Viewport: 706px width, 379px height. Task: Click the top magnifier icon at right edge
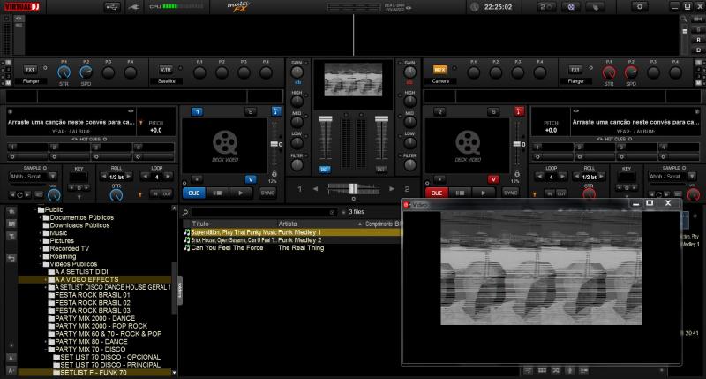(685, 19)
